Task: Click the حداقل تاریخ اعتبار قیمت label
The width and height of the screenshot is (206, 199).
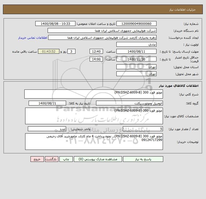Action: click(x=186, y=59)
